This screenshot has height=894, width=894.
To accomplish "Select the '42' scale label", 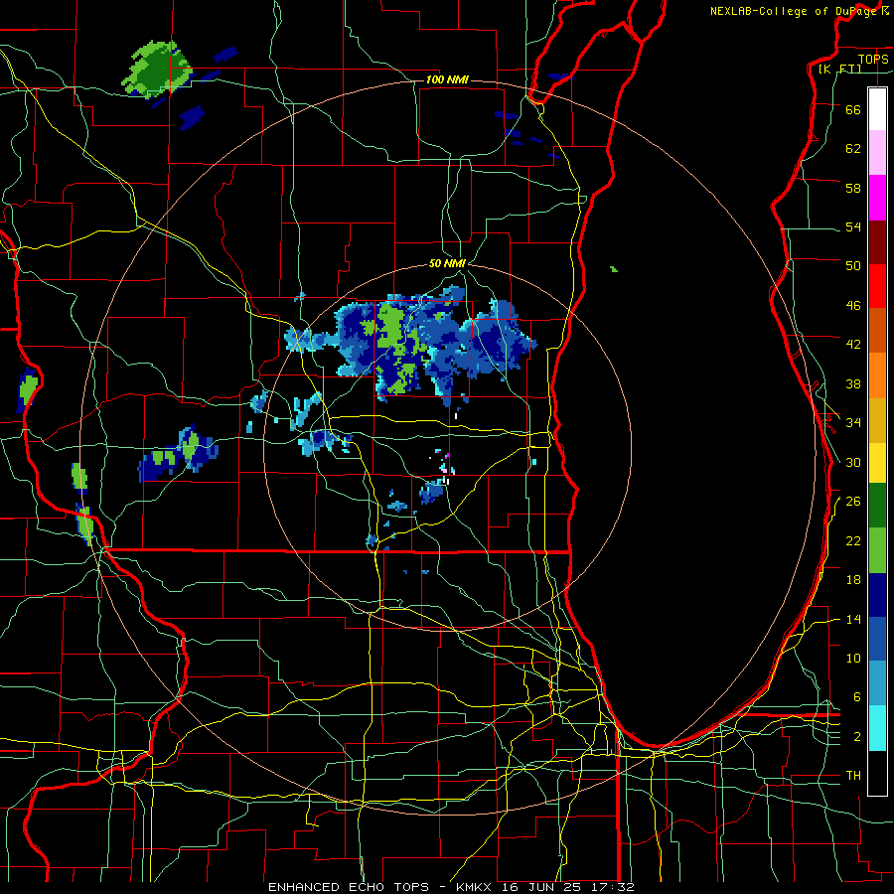I will 853,345.
